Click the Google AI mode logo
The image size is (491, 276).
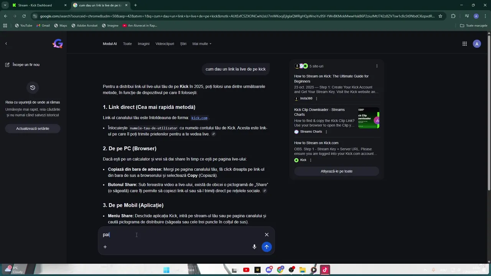58,44
